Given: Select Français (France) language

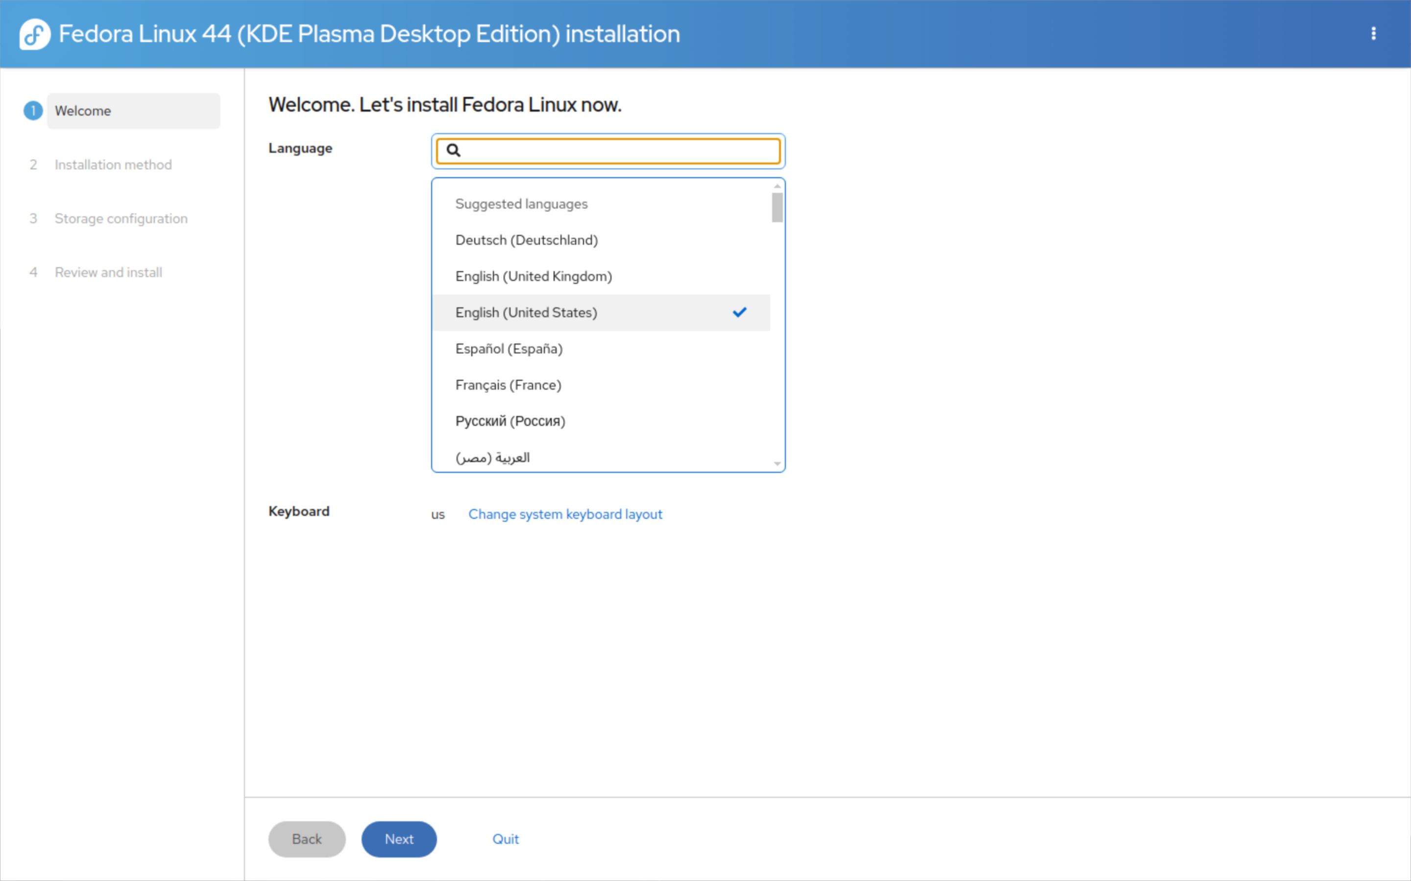Looking at the screenshot, I should 601,385.
